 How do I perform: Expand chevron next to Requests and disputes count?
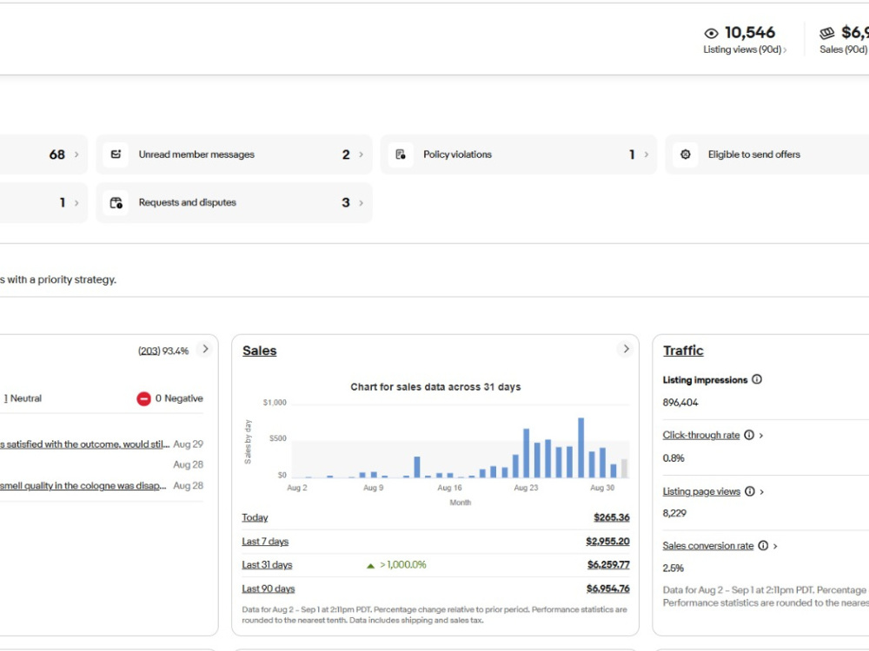click(x=361, y=202)
